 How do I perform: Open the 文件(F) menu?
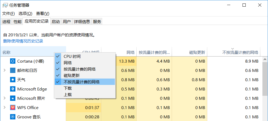click(8, 13)
